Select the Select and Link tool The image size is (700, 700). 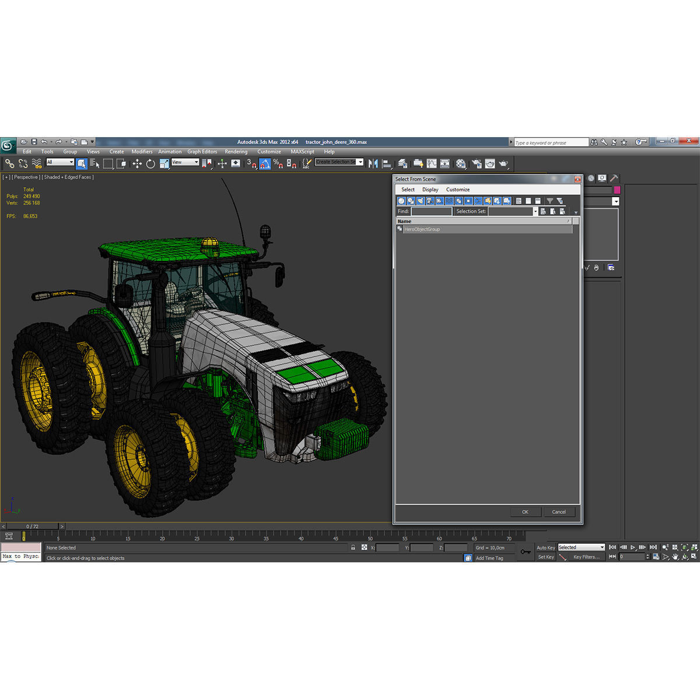pyautogui.click(x=10, y=164)
